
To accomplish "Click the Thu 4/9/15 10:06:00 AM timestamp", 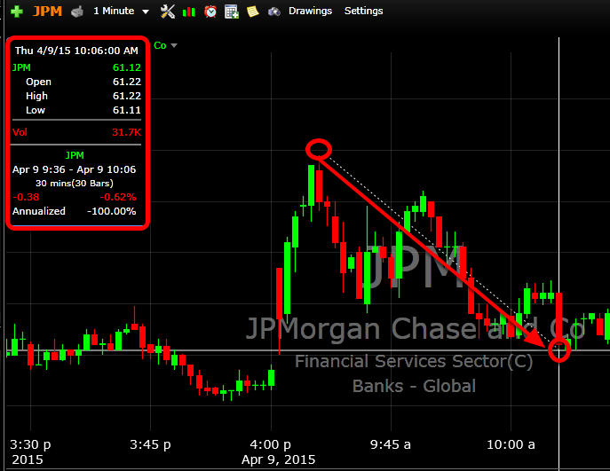I will click(x=76, y=51).
